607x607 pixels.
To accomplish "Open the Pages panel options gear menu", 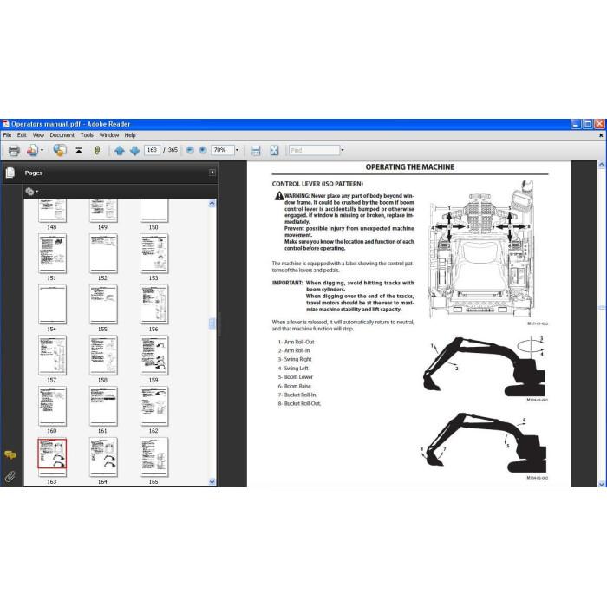I will tap(31, 192).
